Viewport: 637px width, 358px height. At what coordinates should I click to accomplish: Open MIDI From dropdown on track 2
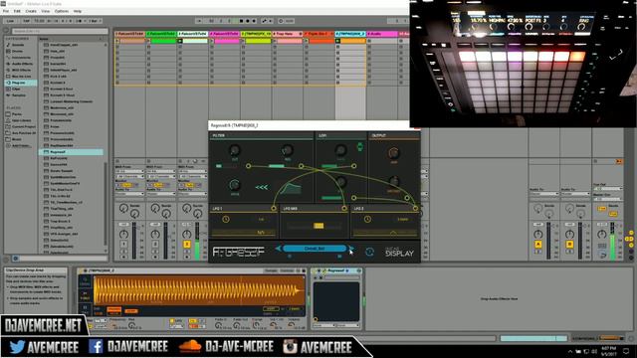point(161,171)
